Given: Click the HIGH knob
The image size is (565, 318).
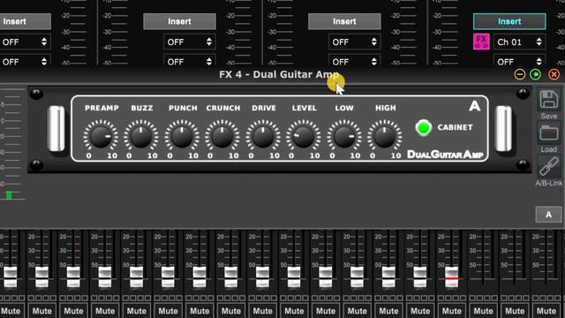Looking at the screenshot, I should tap(385, 136).
